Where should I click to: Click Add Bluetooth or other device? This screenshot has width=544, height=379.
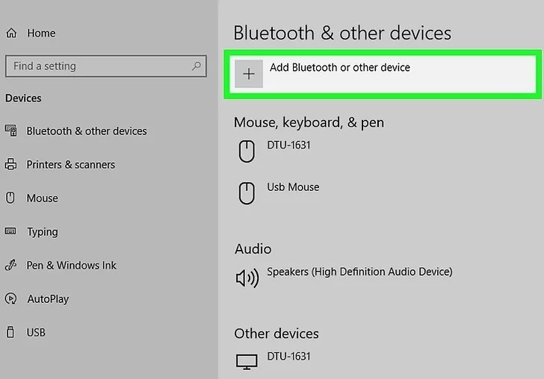click(x=383, y=74)
